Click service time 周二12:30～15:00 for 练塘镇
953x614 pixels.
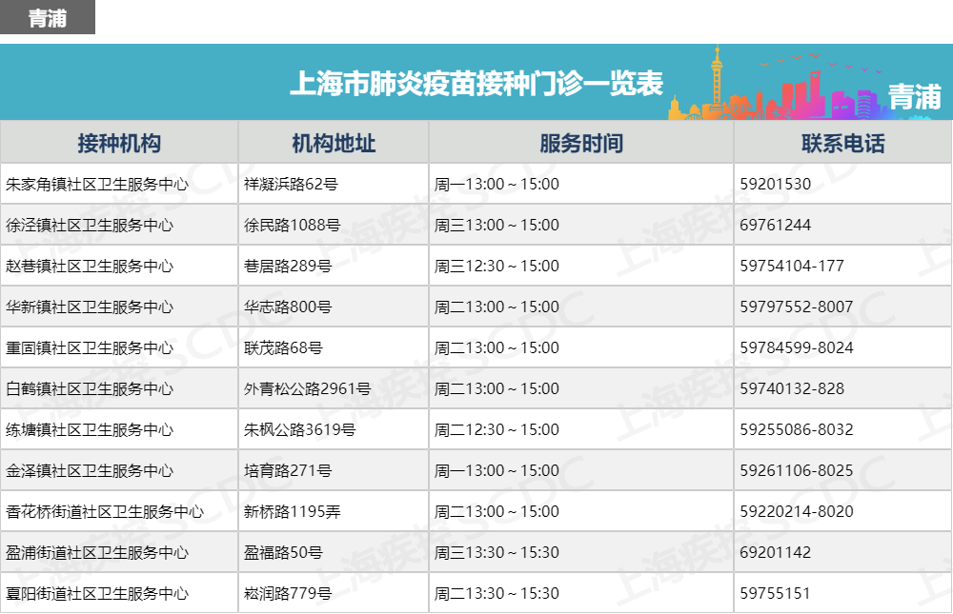point(497,430)
